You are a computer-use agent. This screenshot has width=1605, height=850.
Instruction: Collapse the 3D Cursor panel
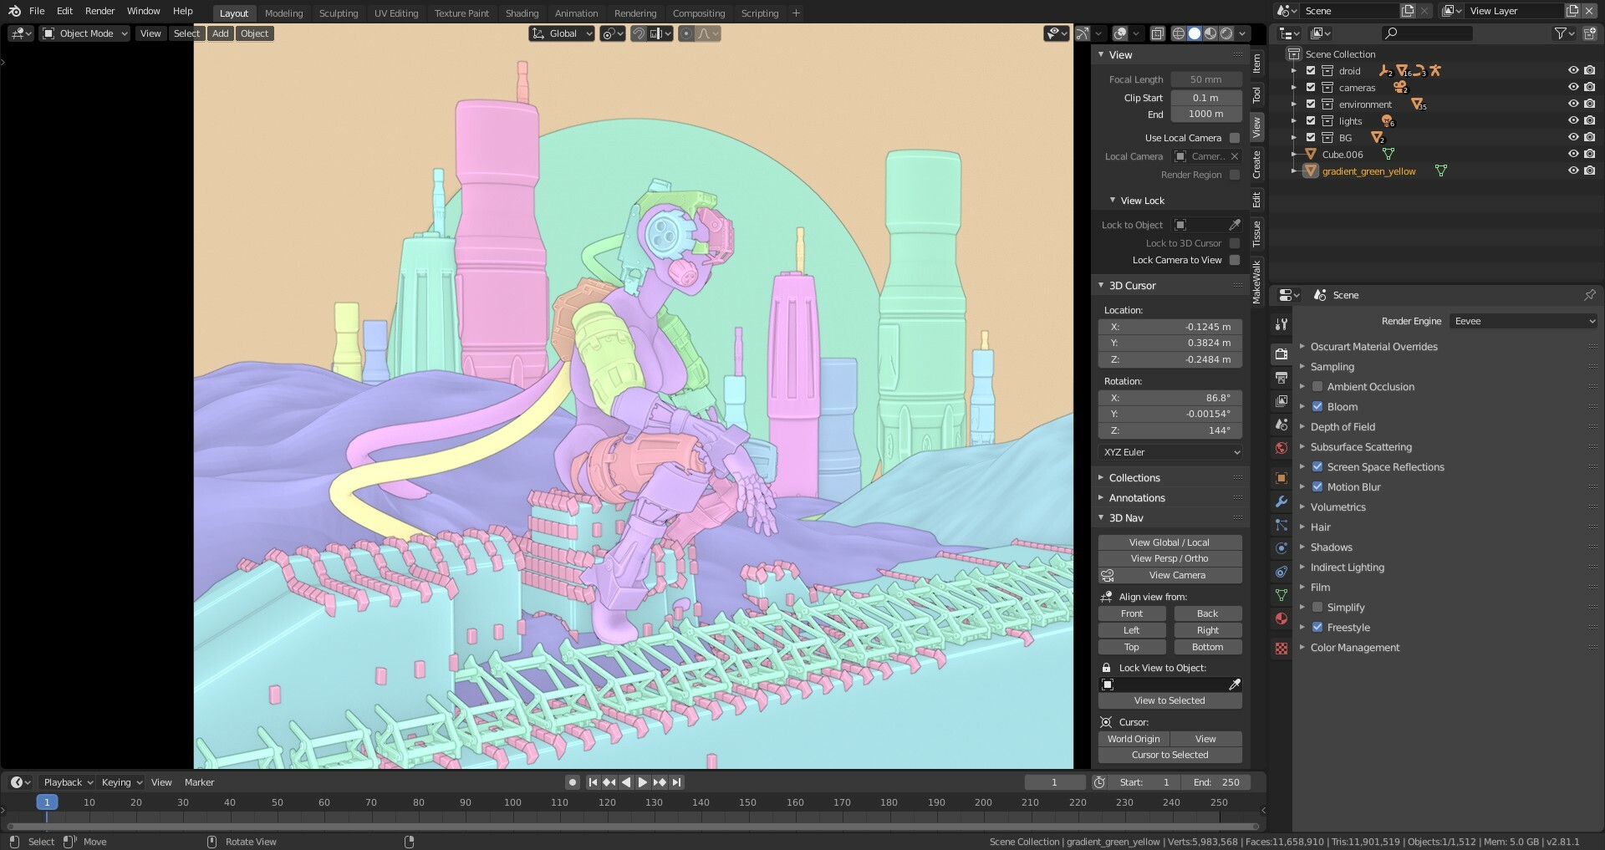[1132, 286]
